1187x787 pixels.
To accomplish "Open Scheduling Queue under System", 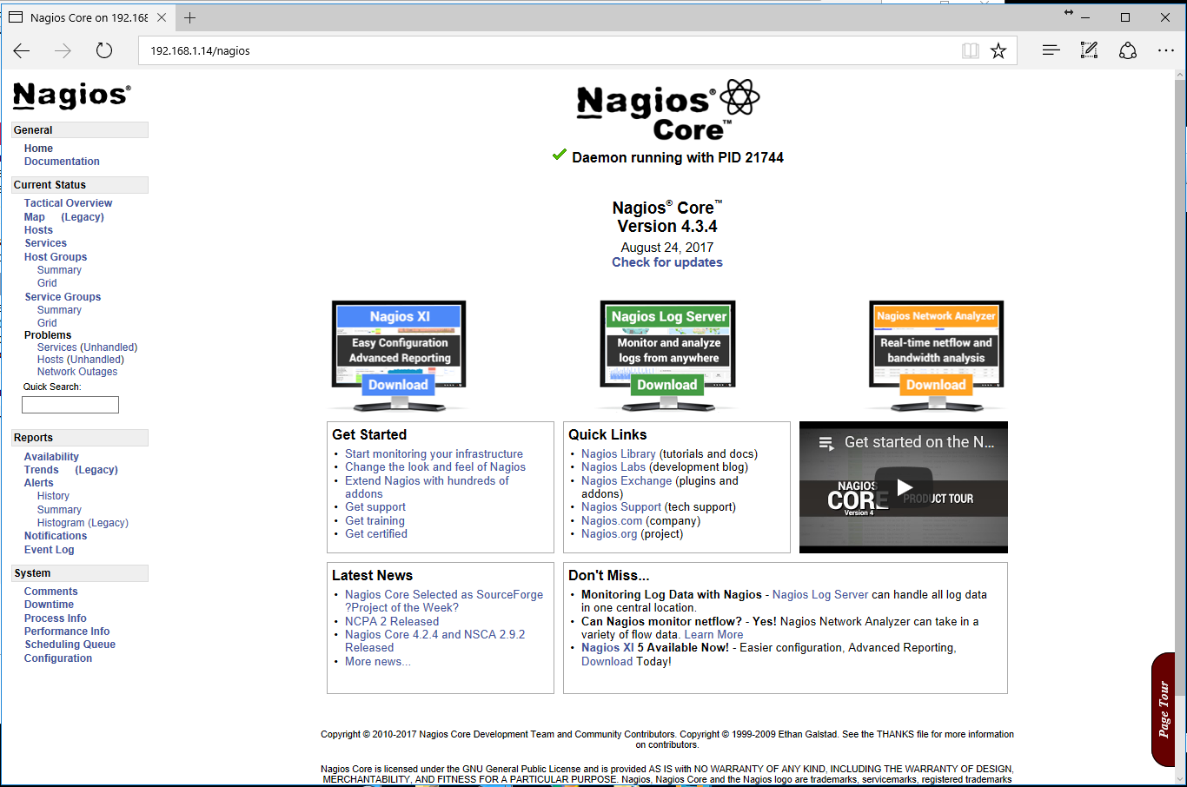I will coord(70,645).
